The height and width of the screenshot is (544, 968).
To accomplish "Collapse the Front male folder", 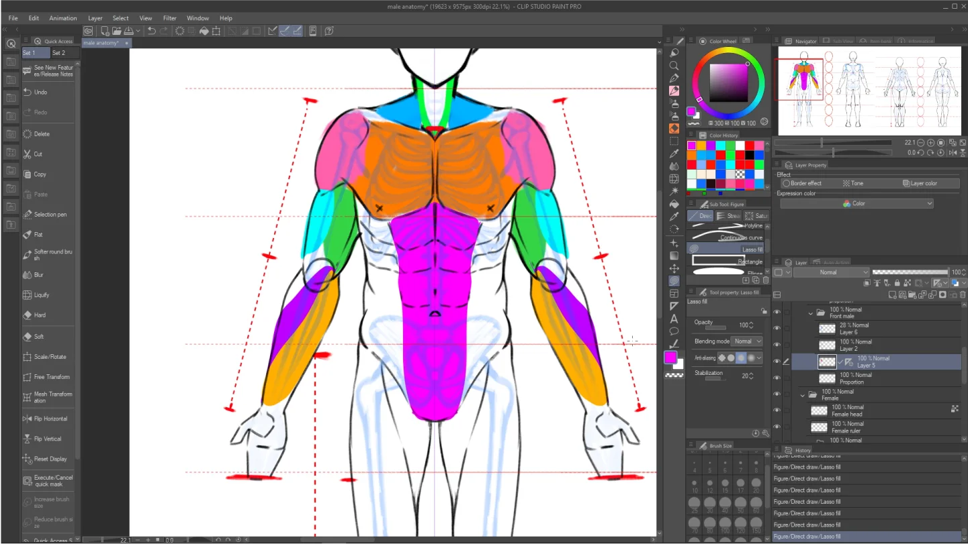I will pos(811,313).
